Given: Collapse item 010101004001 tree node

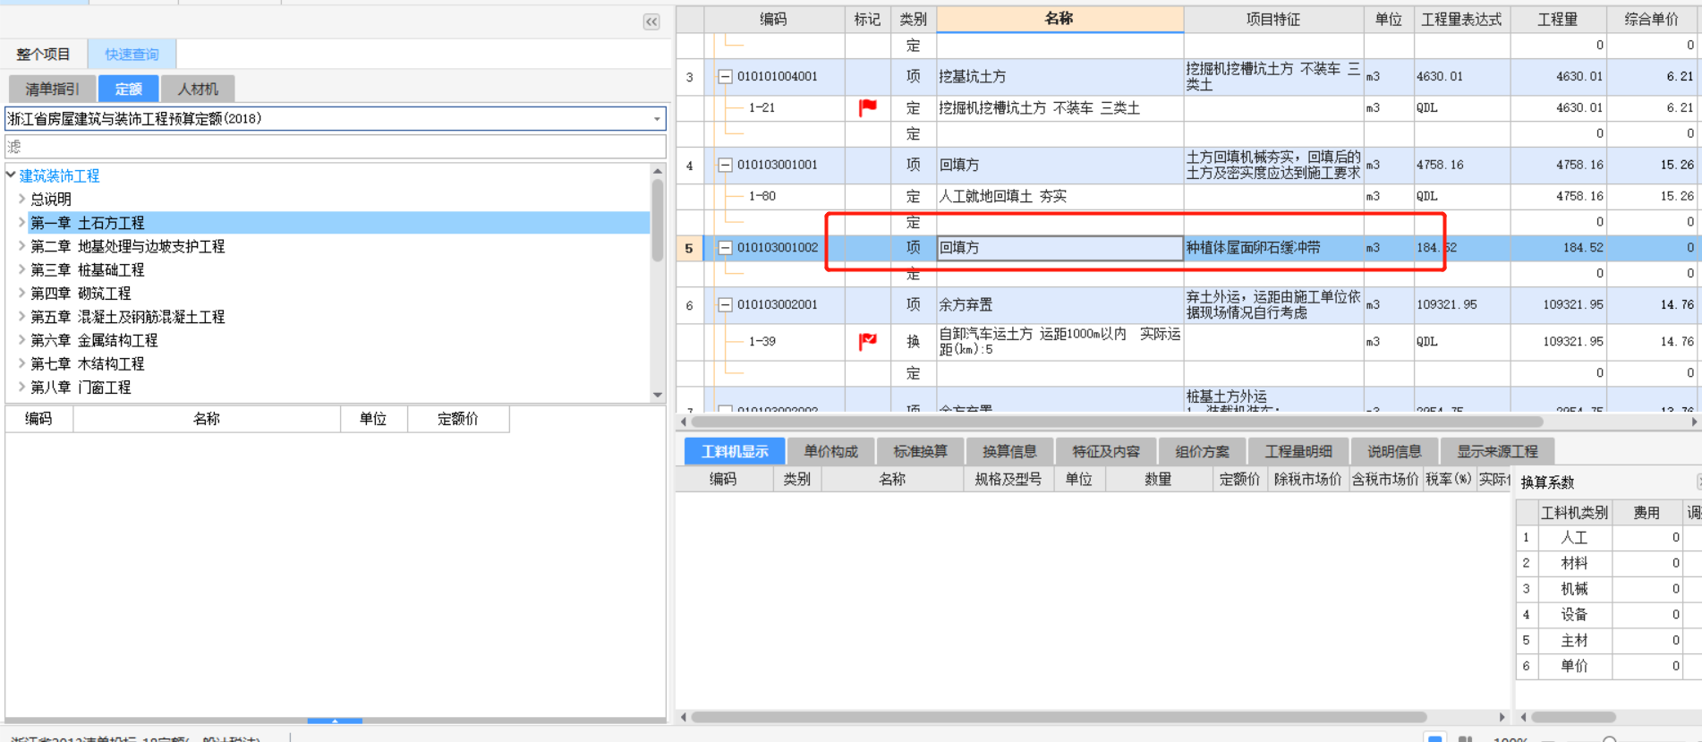Looking at the screenshot, I should point(725,77).
